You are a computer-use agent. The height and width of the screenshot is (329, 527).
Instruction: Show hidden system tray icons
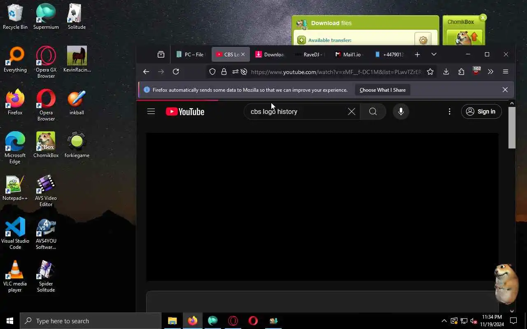(444, 321)
